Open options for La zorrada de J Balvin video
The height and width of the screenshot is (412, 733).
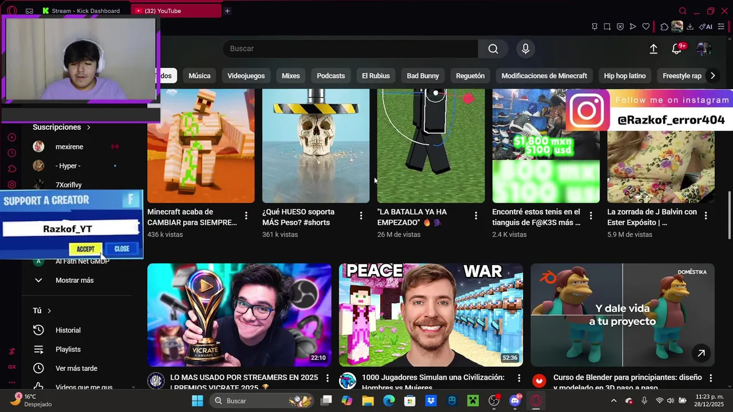click(x=706, y=216)
